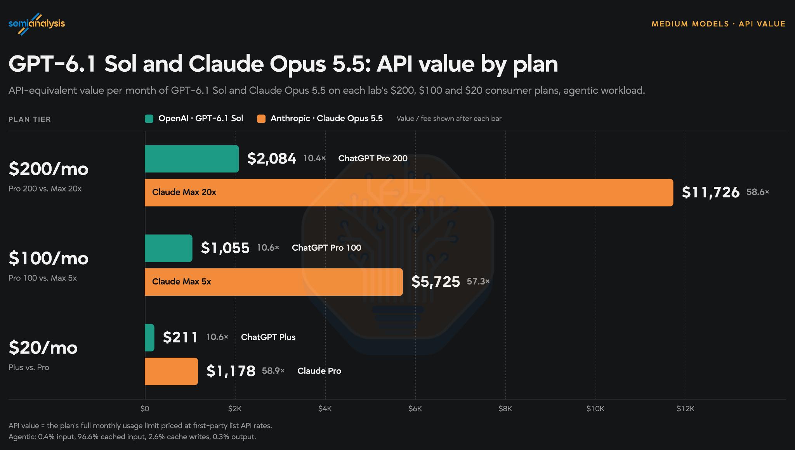Click the $200/mo plan tier heading
Screen dimensions: 795x450
pos(49,169)
